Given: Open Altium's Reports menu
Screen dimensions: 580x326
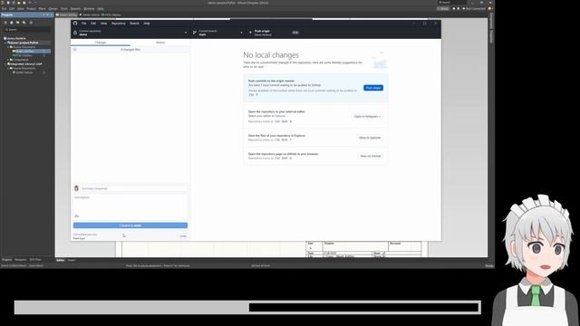Looking at the screenshot, I should click(75, 8).
